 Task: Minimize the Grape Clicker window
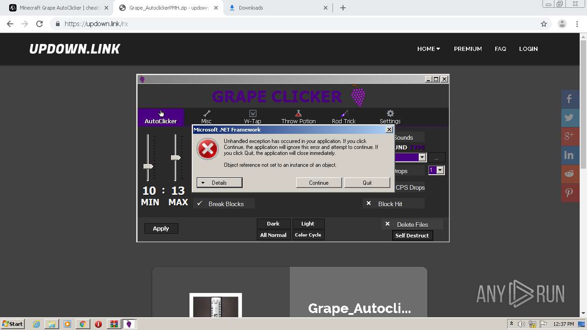click(x=428, y=79)
